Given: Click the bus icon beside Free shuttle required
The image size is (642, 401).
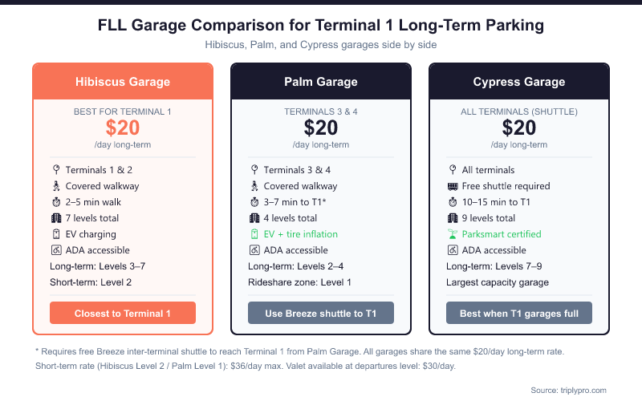Looking at the screenshot, I should coord(453,186).
